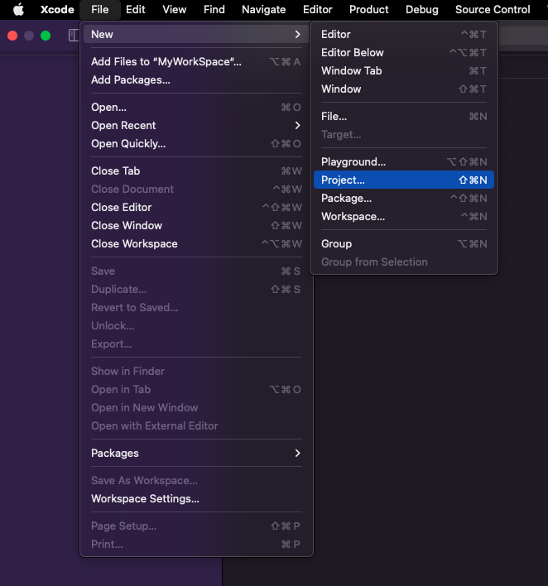Toggle the navigator sidebar icon
The image size is (548, 586).
pos(74,36)
